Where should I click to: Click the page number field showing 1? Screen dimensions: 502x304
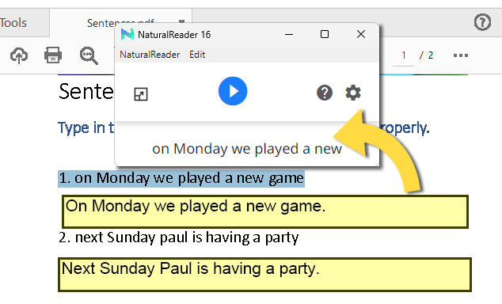(x=404, y=55)
